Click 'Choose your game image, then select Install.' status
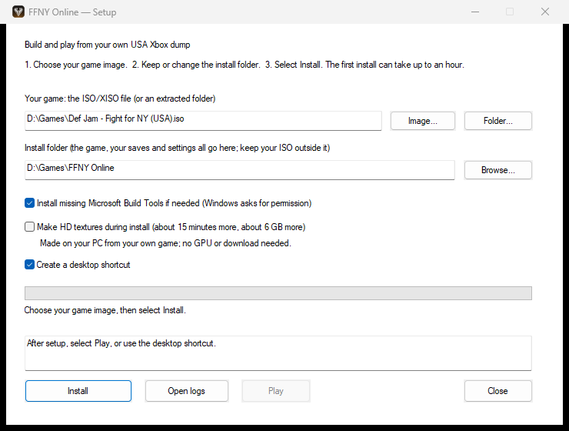Viewport: 569px width, 431px height. pyautogui.click(x=105, y=310)
